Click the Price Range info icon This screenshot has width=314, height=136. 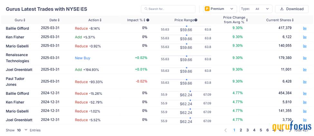pyautogui.click(x=196, y=20)
